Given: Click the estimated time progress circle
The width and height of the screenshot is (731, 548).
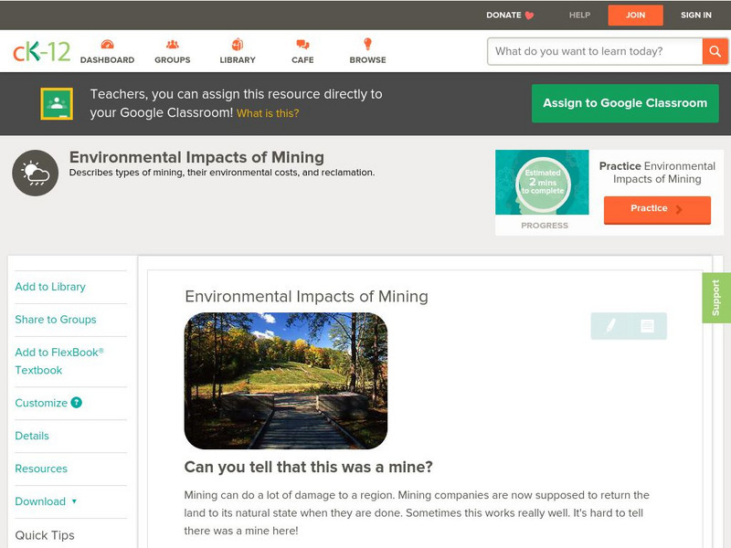Looking at the screenshot, I should point(543,183).
